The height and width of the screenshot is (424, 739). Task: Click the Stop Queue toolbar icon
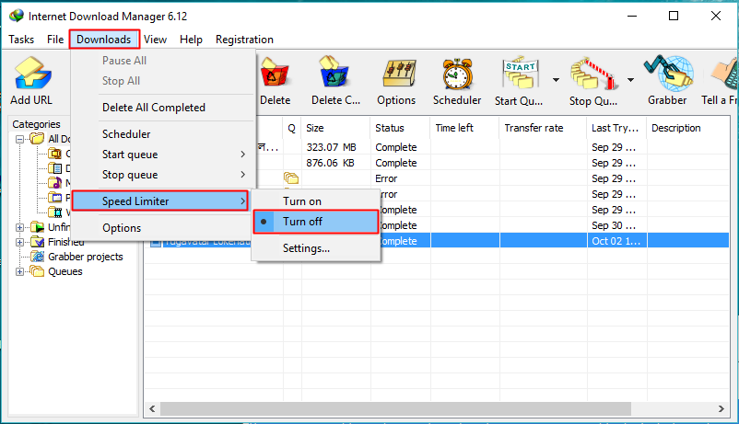point(593,74)
